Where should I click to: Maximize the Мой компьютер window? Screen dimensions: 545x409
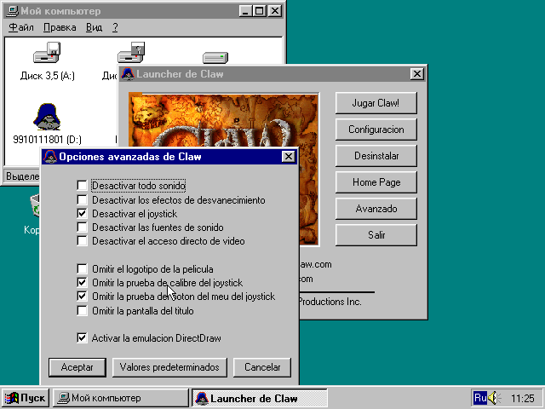coord(259,11)
